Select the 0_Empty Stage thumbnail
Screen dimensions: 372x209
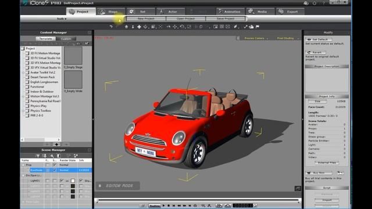pos(73,56)
